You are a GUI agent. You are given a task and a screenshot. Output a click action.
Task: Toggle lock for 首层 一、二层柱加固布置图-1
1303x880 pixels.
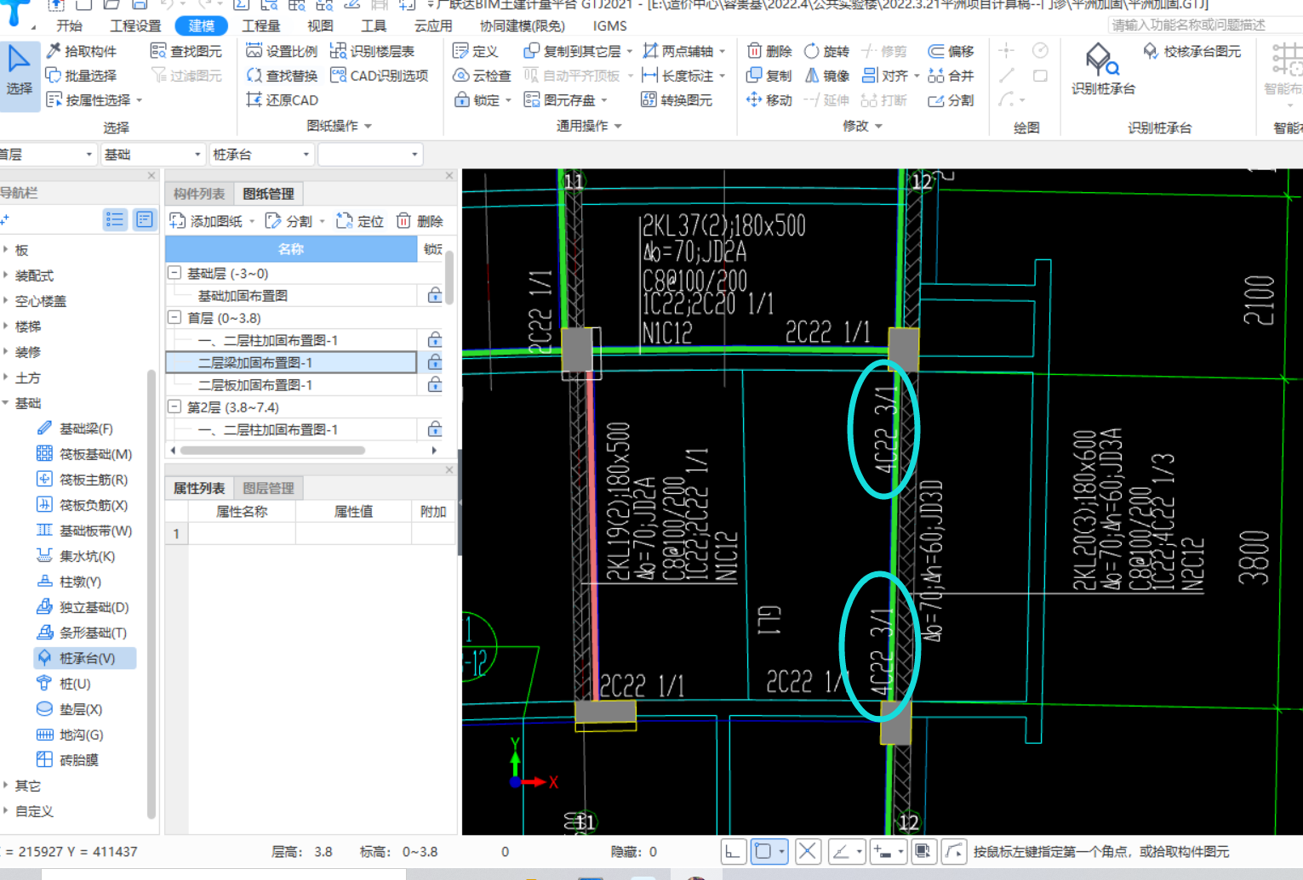click(x=435, y=340)
